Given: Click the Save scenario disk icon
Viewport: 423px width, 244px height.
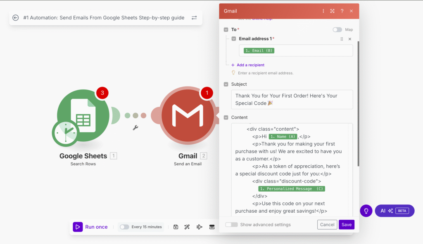Looking at the screenshot, I should [176, 227].
